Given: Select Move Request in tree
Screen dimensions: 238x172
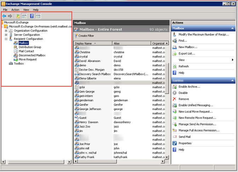Looking at the screenshot, I should [x=28, y=59].
